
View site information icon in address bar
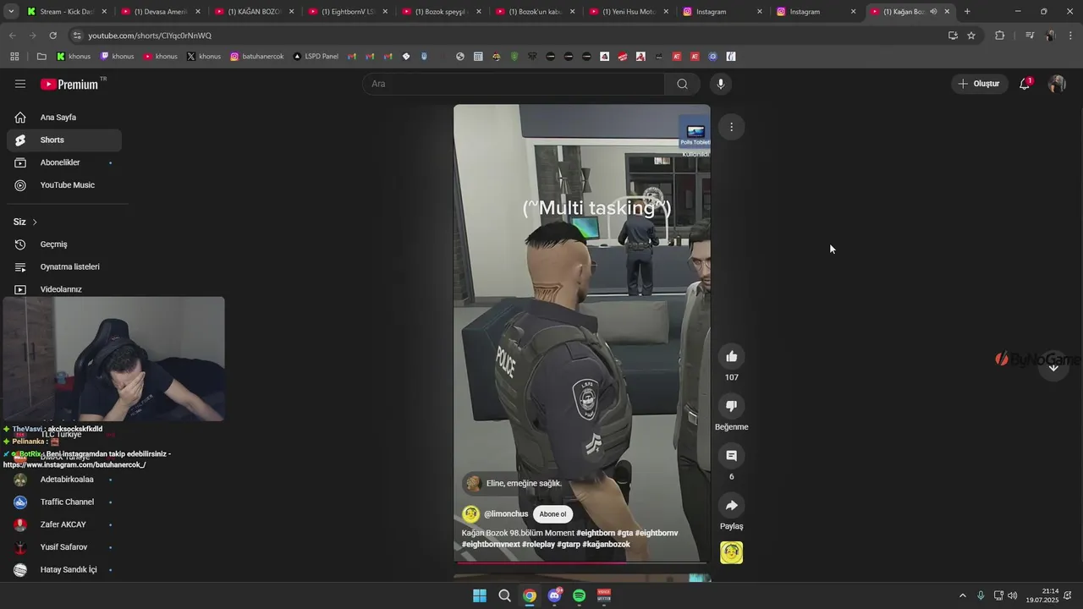pos(77,36)
